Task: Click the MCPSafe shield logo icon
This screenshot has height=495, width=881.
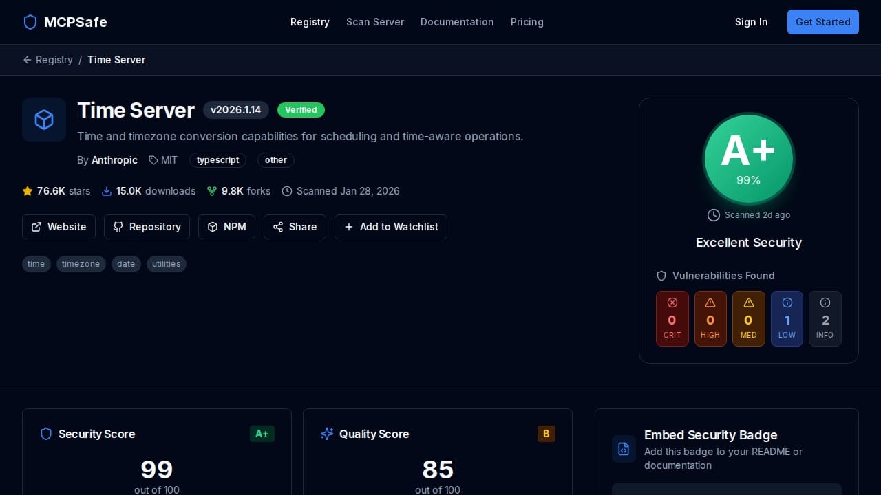Action: pyautogui.click(x=30, y=22)
